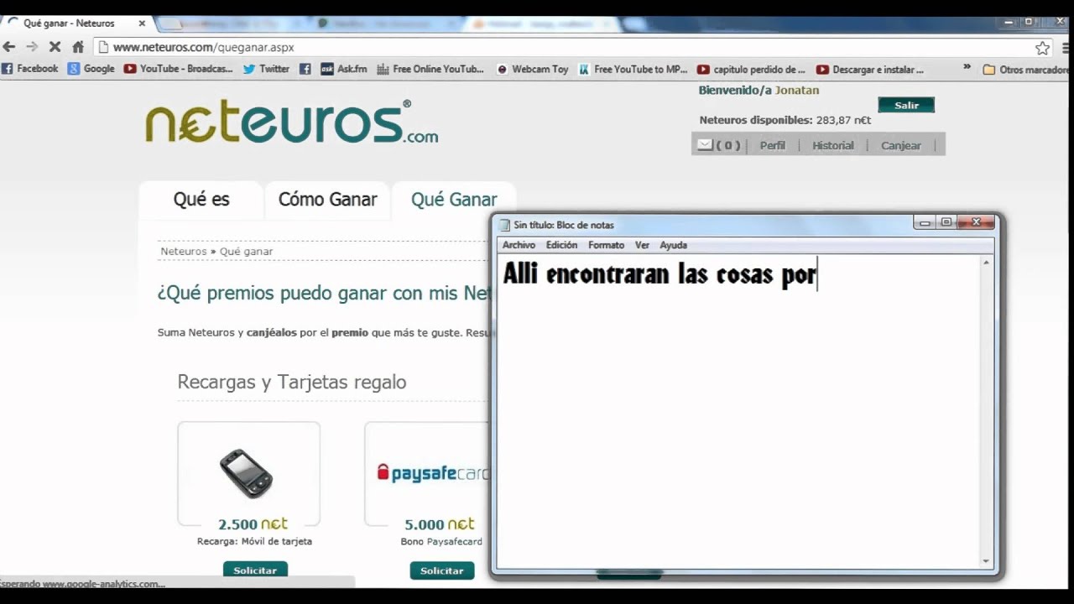Open the capitulo perdido de... bookmark
Image resolution: width=1074 pixels, height=604 pixels.
pyautogui.click(x=751, y=69)
